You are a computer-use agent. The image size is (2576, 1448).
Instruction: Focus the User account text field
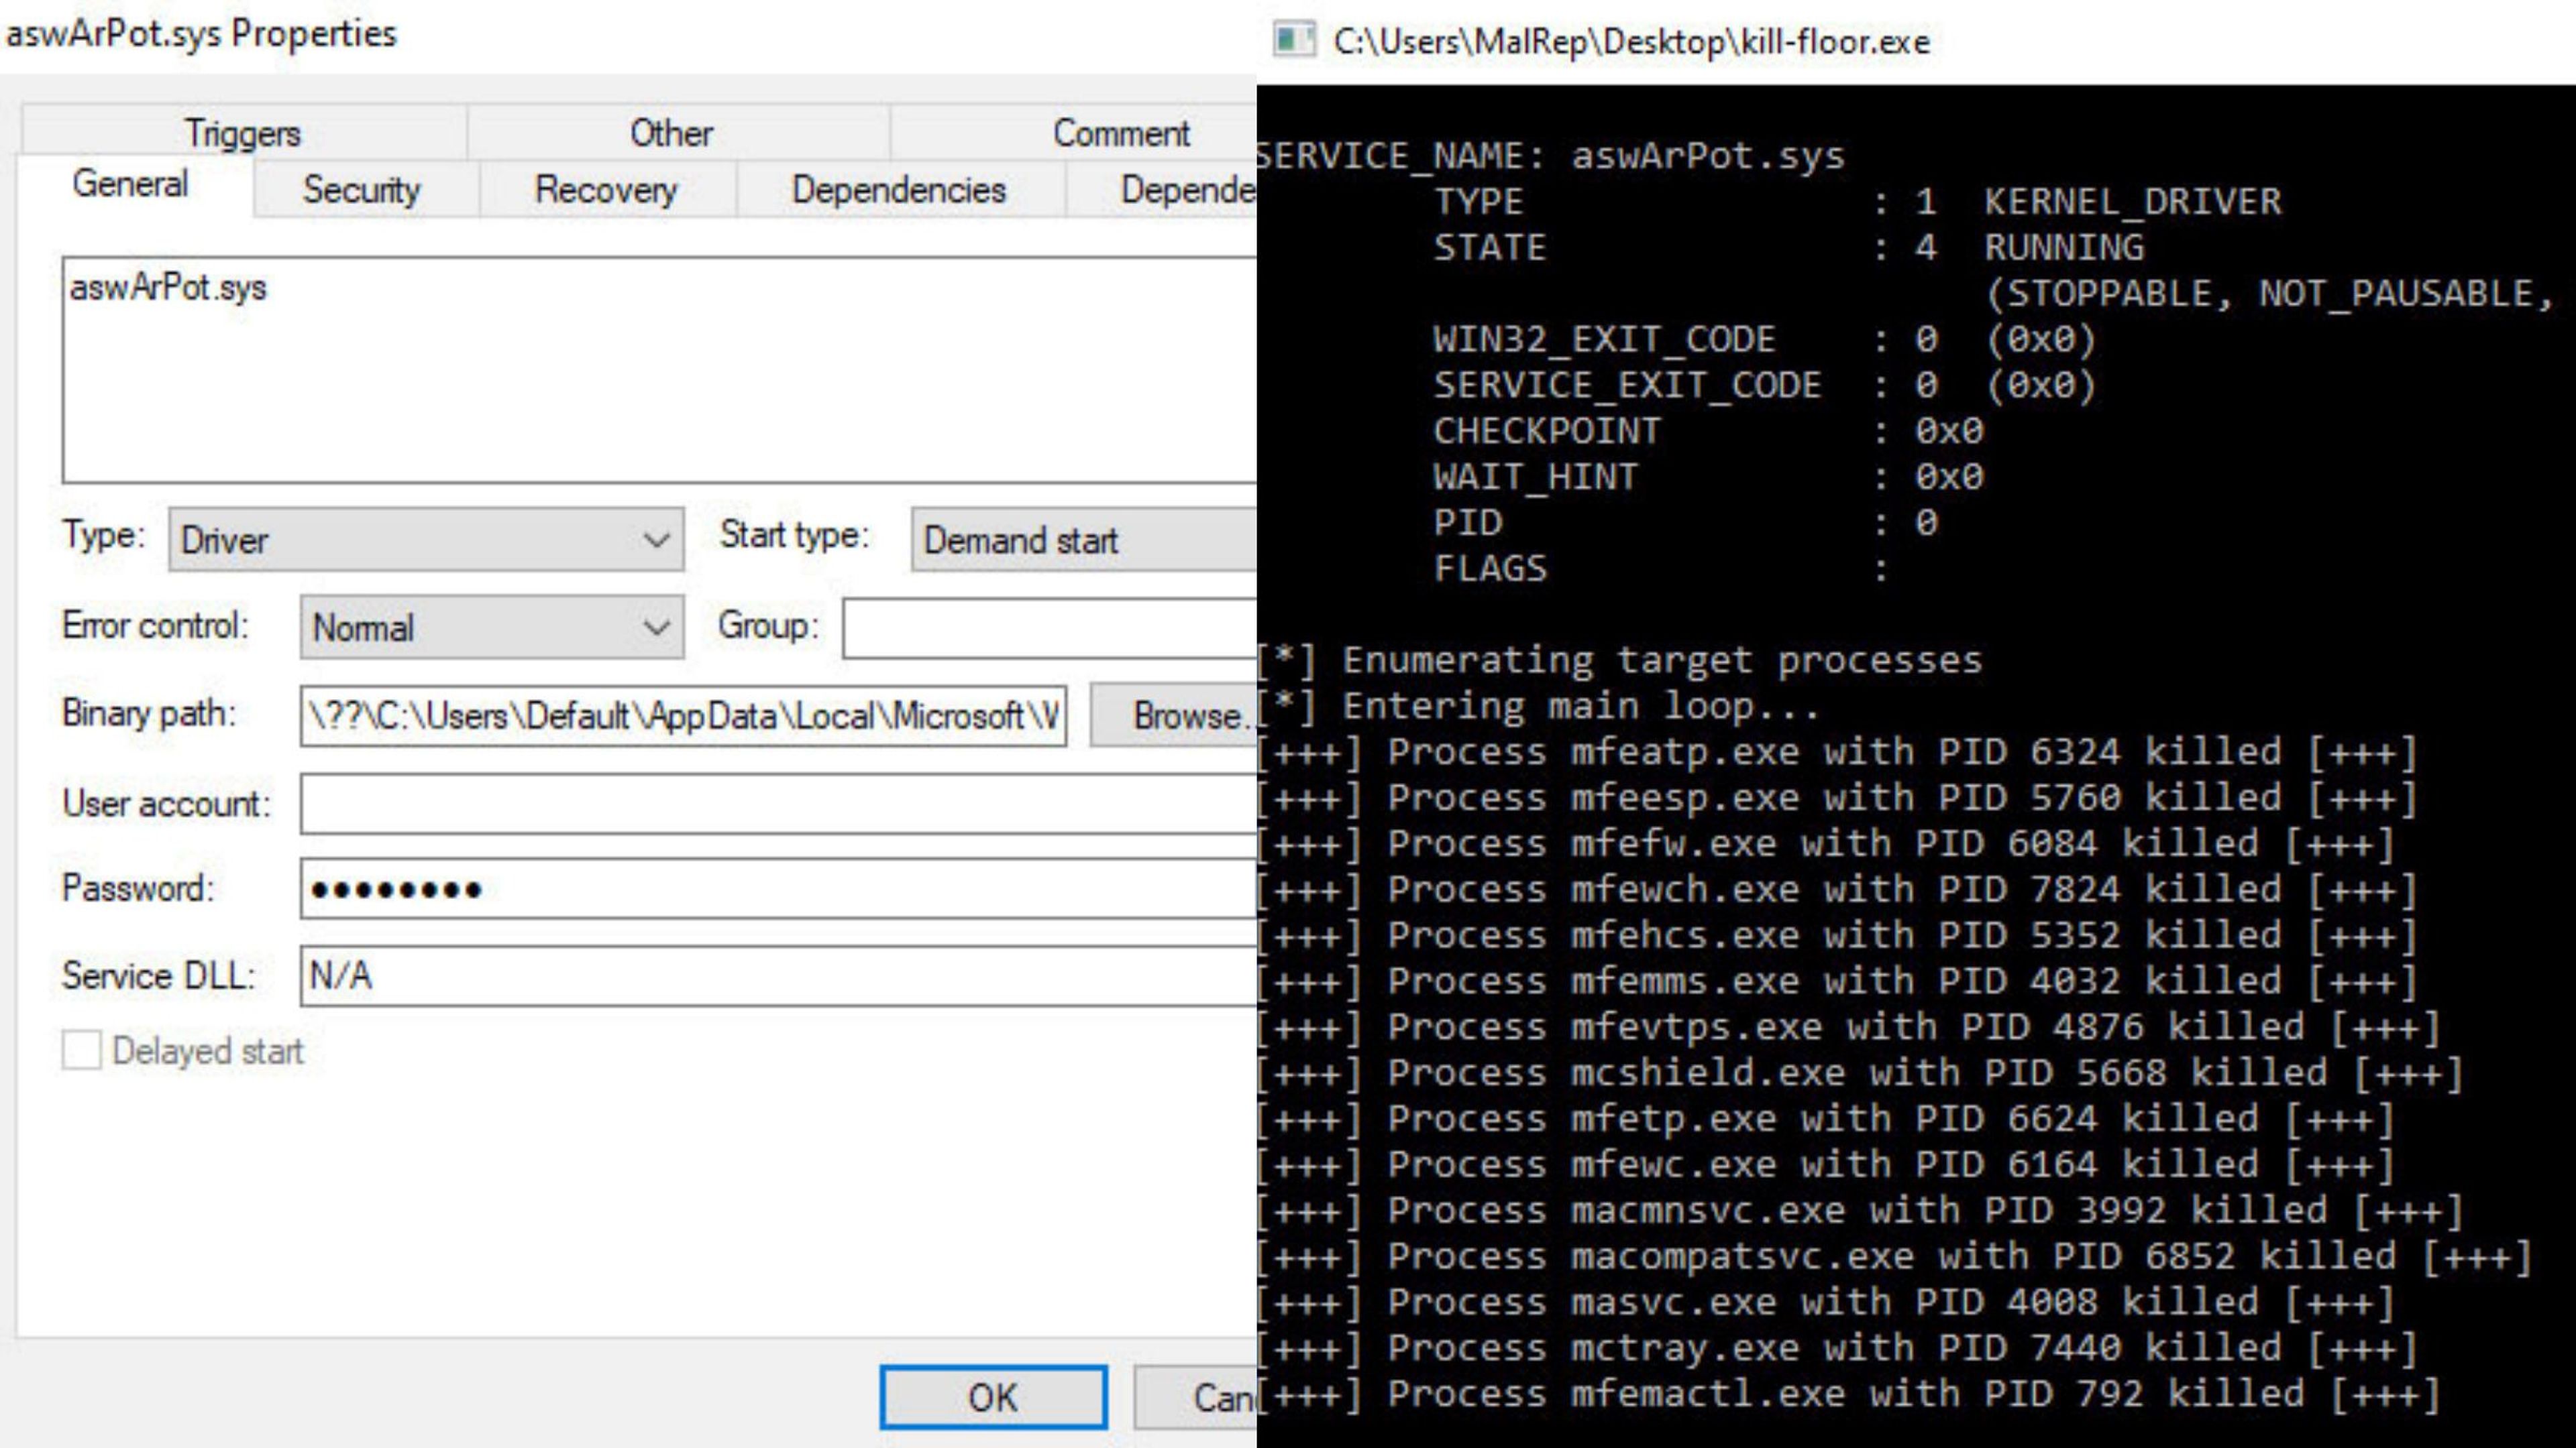click(x=777, y=804)
